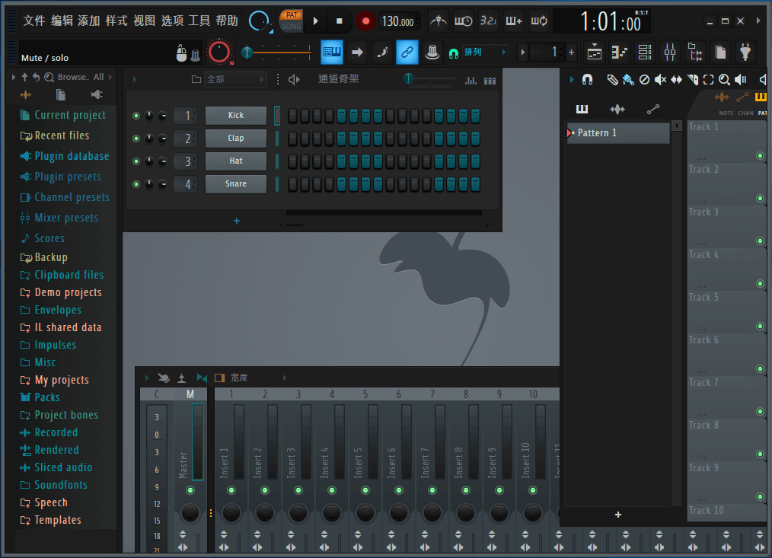
Task: Click the browser undo/back arrow icon
Action: (x=36, y=78)
